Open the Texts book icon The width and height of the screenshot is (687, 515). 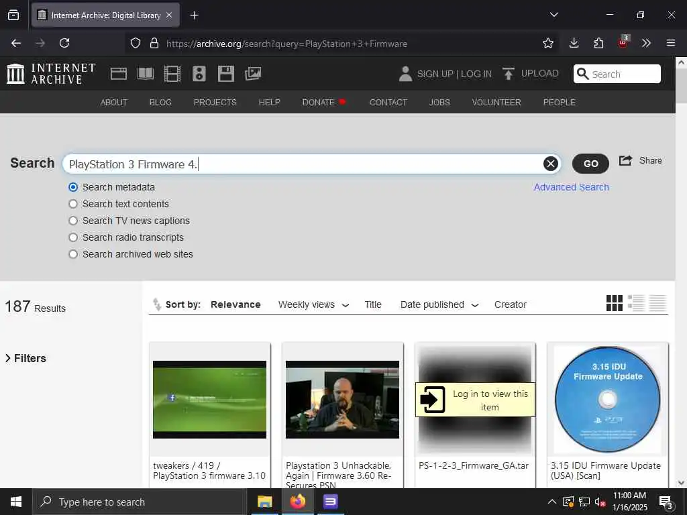[x=146, y=74]
